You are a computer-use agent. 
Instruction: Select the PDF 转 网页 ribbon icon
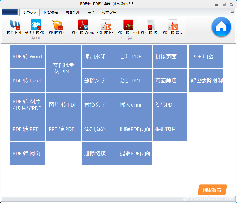click(x=173, y=27)
